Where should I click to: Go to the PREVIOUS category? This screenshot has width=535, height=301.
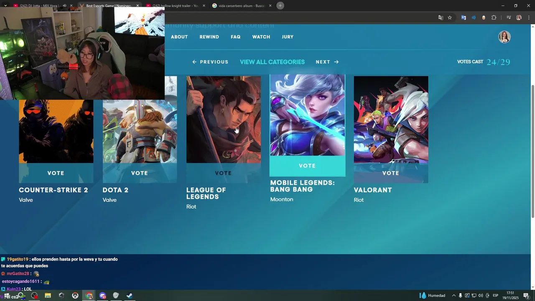[x=210, y=62]
